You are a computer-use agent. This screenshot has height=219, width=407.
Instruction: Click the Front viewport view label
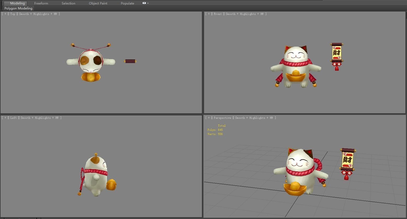coord(218,14)
